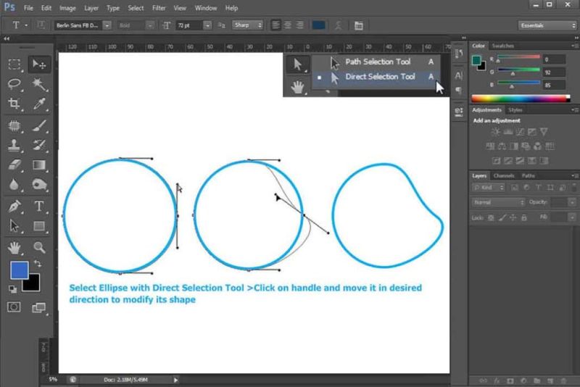This screenshot has width=580, height=387.
Task: Add a Color Balance adjustment
Action: click(502, 146)
